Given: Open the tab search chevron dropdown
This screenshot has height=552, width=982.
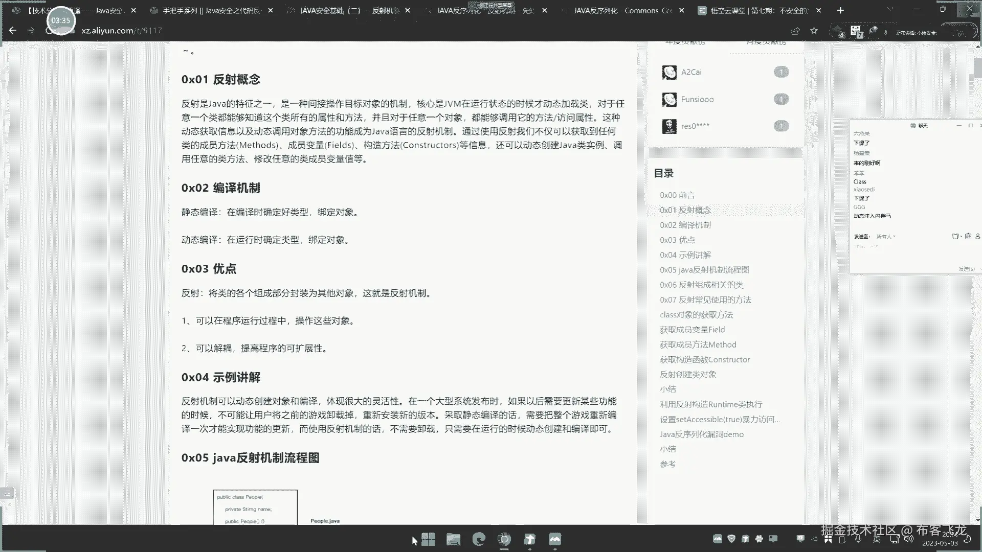Looking at the screenshot, I should tap(890, 10).
